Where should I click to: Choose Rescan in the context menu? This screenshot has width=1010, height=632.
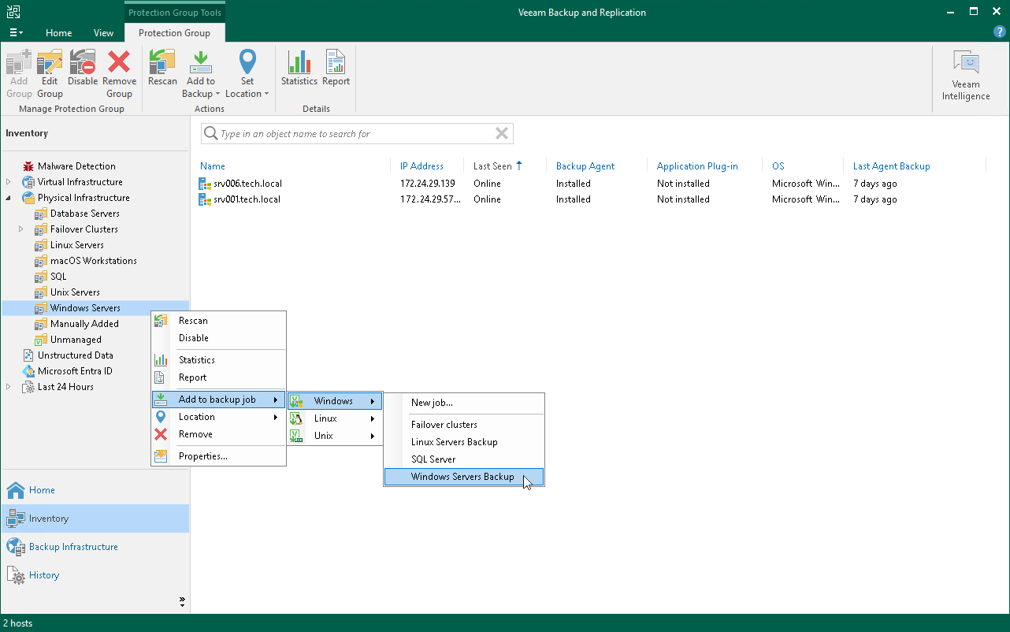(x=218, y=321)
